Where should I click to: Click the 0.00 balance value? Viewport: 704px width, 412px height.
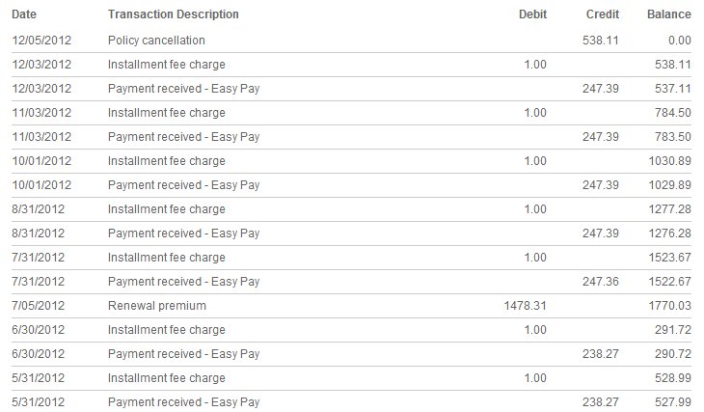[x=679, y=41]
